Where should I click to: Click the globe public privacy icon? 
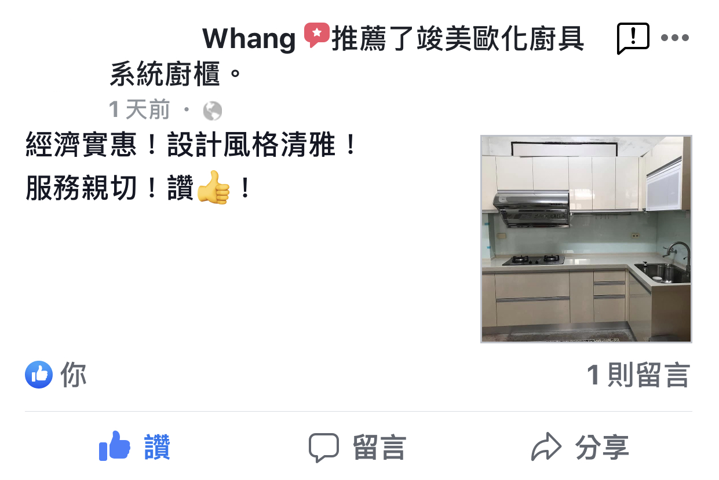click(212, 111)
